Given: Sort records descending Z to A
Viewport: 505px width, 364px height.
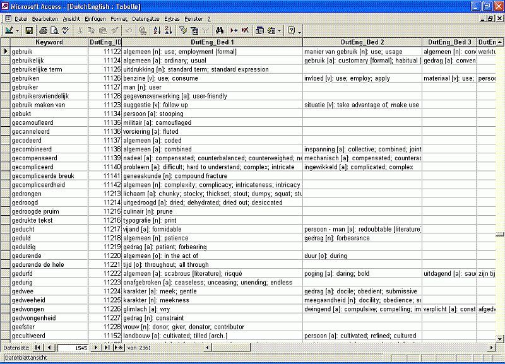Looking at the screenshot, I should [x=168, y=30].
